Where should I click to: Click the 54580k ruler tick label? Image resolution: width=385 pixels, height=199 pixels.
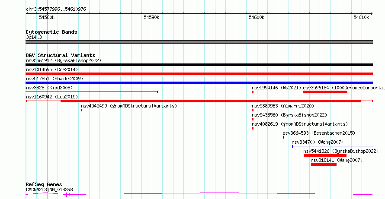click(47, 17)
